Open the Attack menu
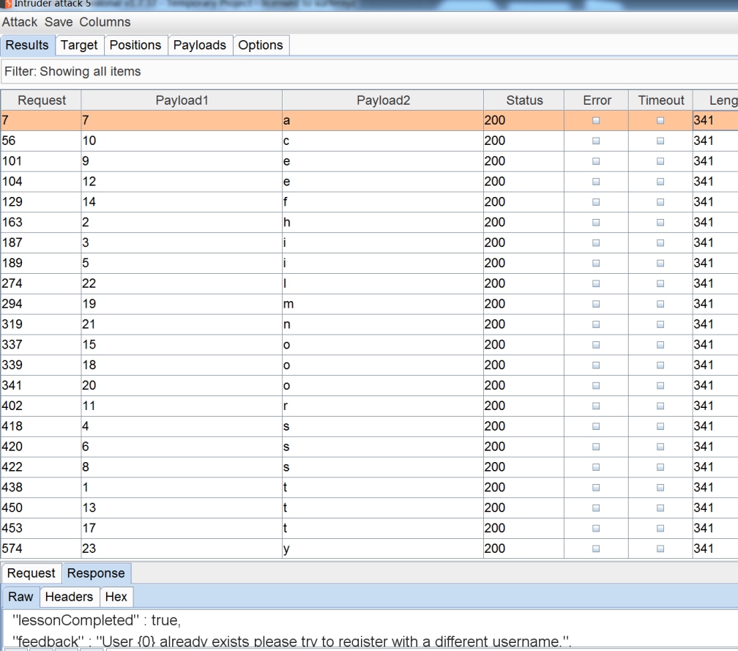 click(x=19, y=22)
